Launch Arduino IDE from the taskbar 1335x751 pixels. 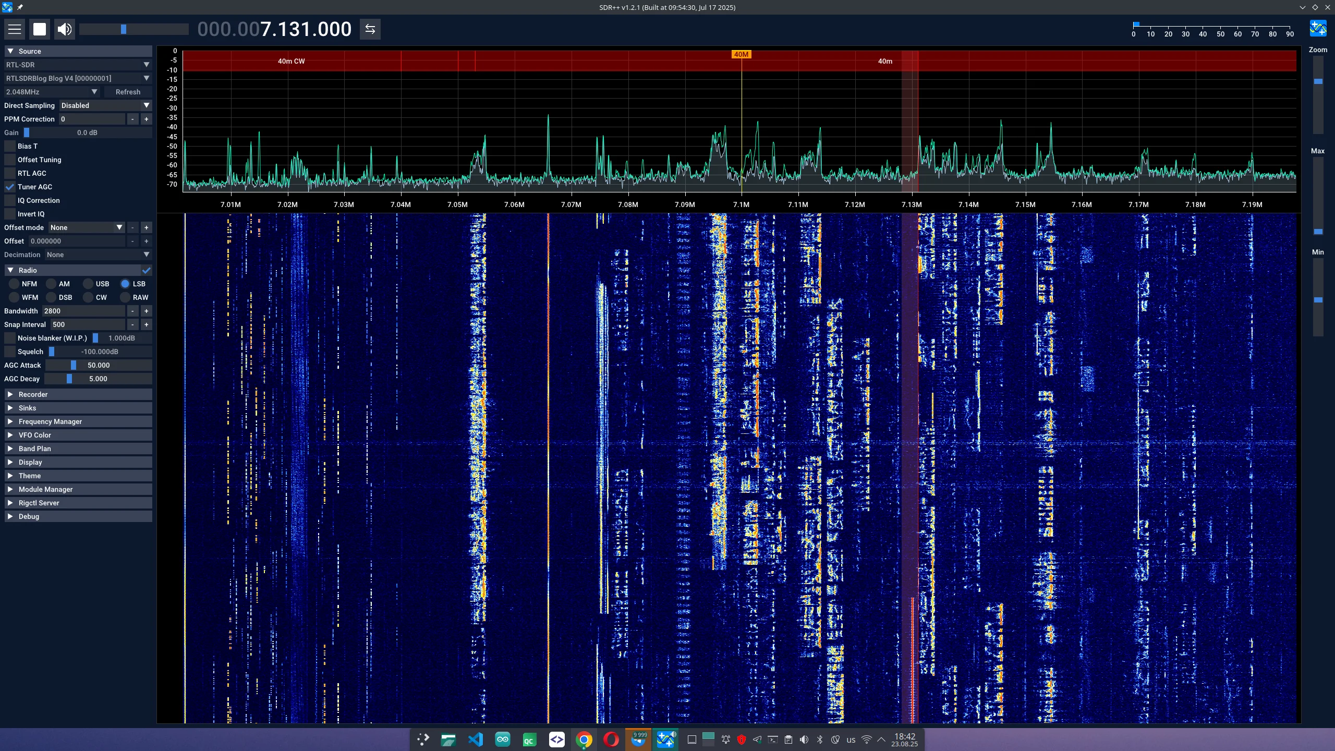(x=503, y=740)
